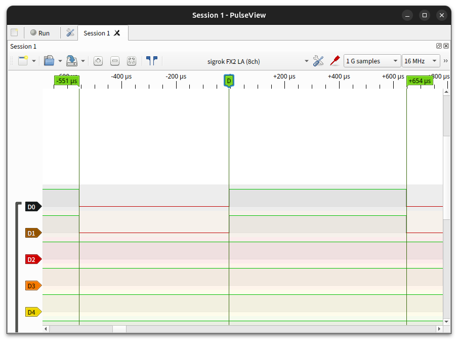Open the 1 G samples dropdown
Screen dimensions: 458x342
coord(372,61)
